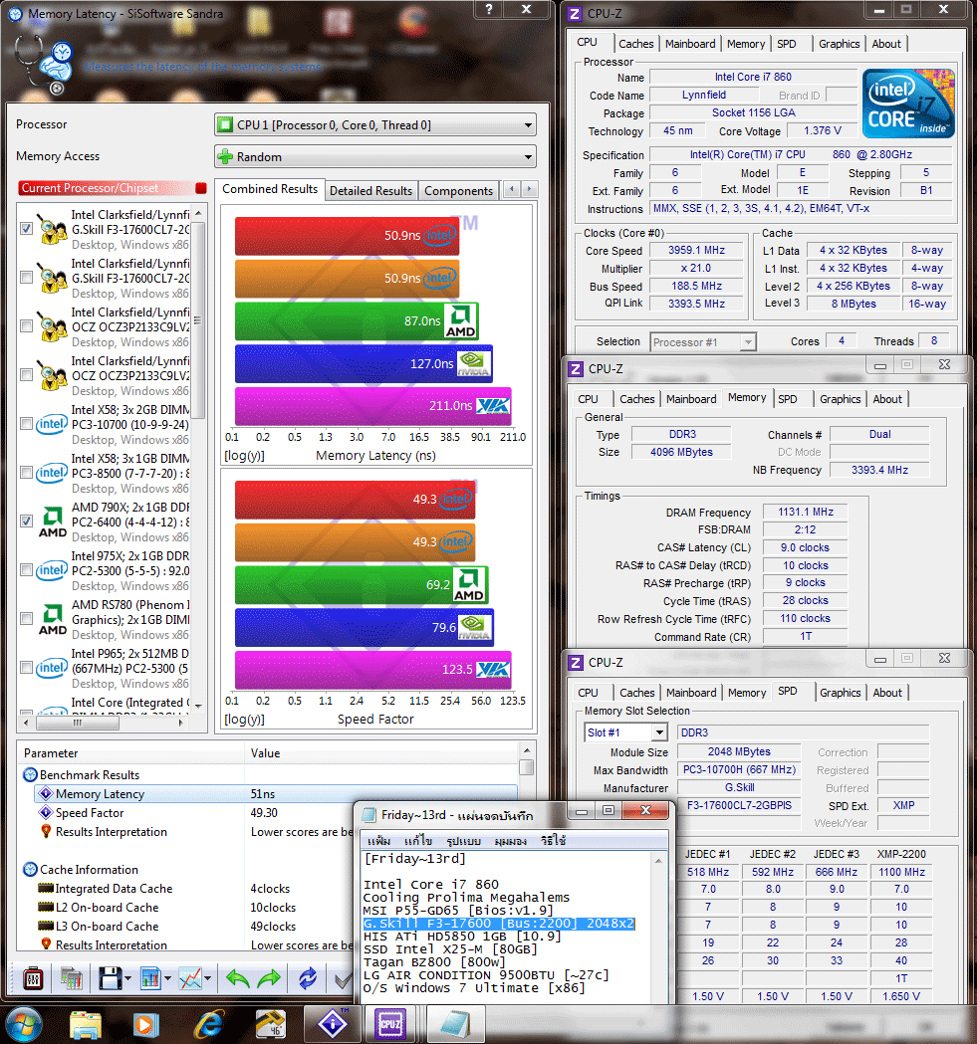Open the Processor #1 selection dropdown in CPU-Z

[x=702, y=342]
